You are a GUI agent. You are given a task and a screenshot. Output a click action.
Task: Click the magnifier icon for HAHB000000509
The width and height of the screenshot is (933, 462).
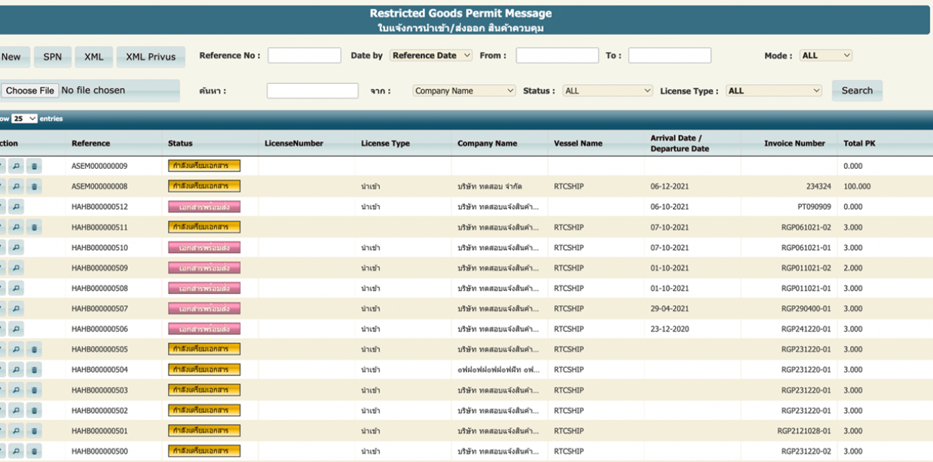15,268
